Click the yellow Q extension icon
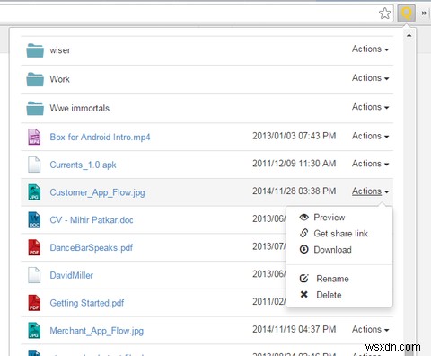Image resolution: width=431 pixels, height=356 pixels. pos(406,13)
